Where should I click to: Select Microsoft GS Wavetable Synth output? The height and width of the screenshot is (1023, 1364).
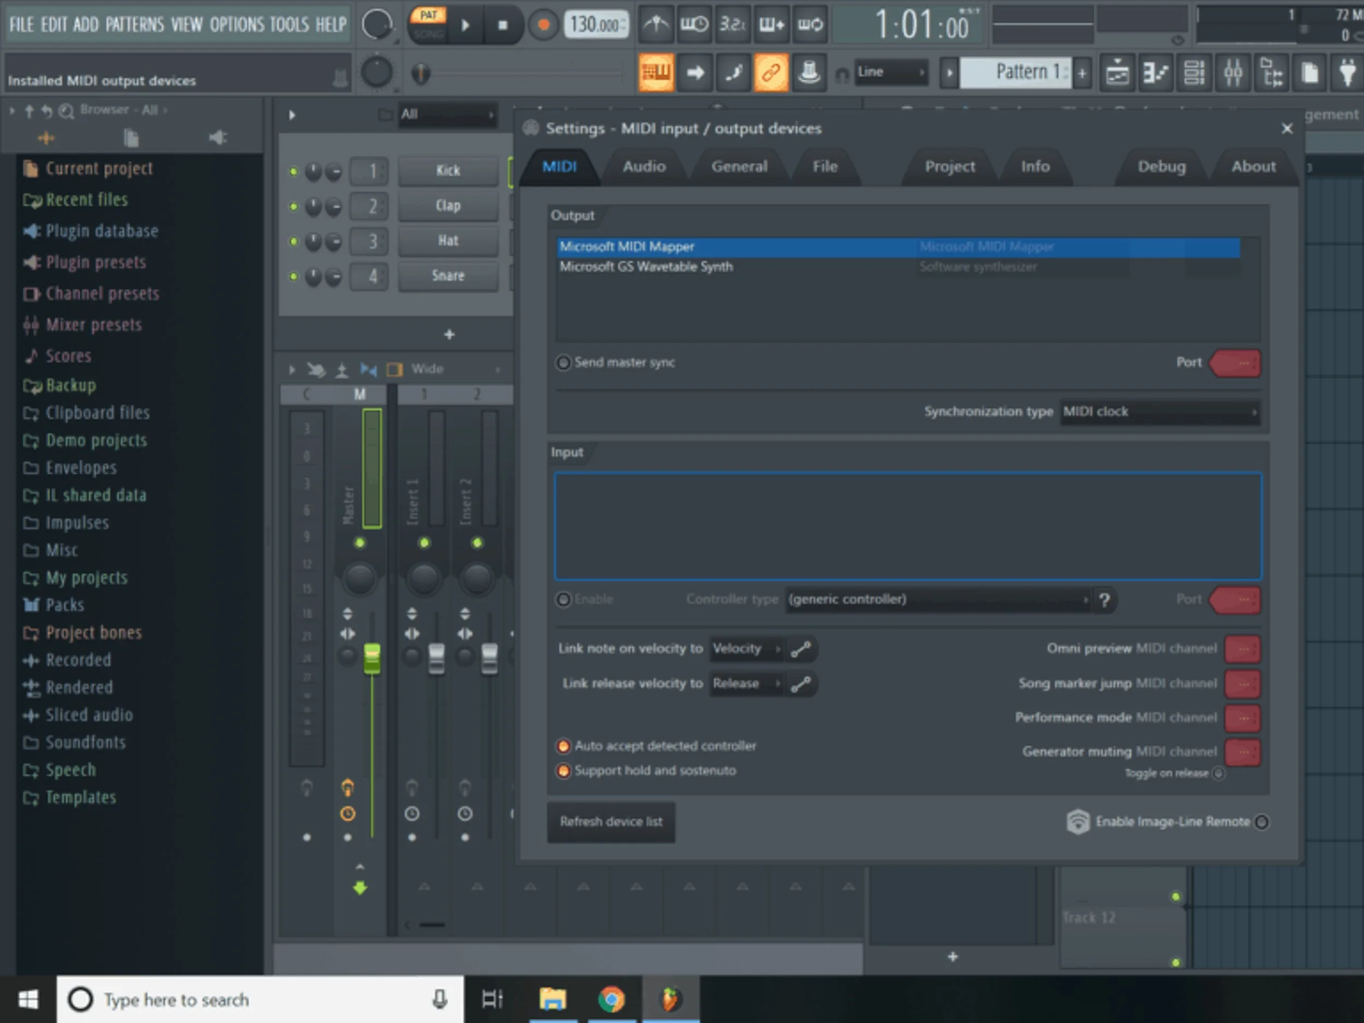tap(645, 267)
